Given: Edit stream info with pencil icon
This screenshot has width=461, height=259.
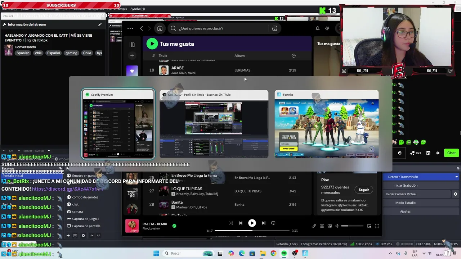Looking at the screenshot, I should pos(100,24).
